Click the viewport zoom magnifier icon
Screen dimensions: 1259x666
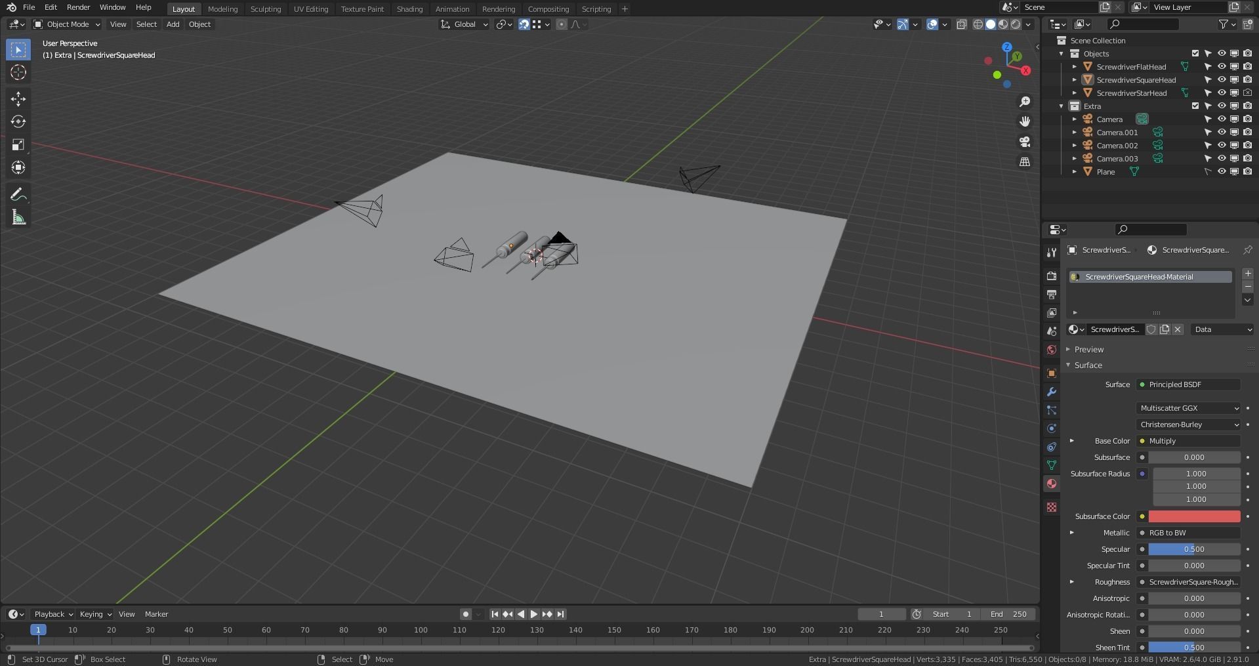(1025, 102)
